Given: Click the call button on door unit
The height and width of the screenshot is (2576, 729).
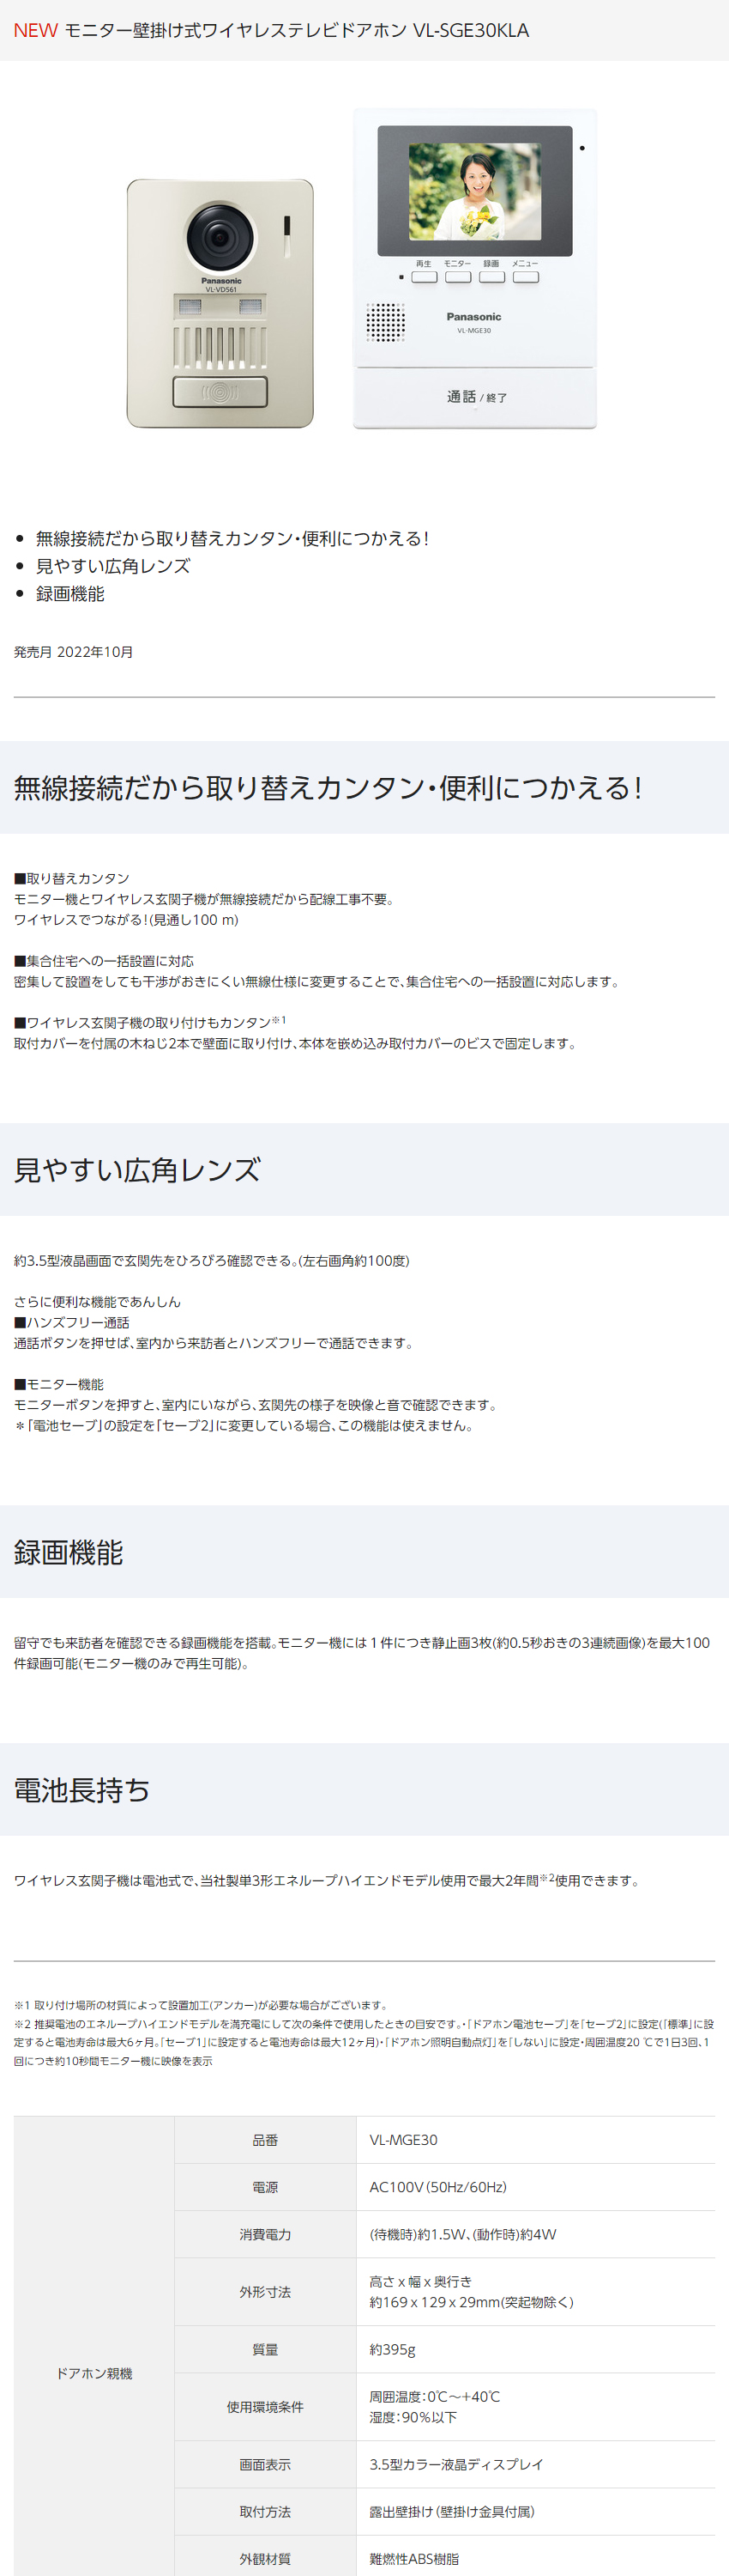Looking at the screenshot, I should (x=220, y=392).
